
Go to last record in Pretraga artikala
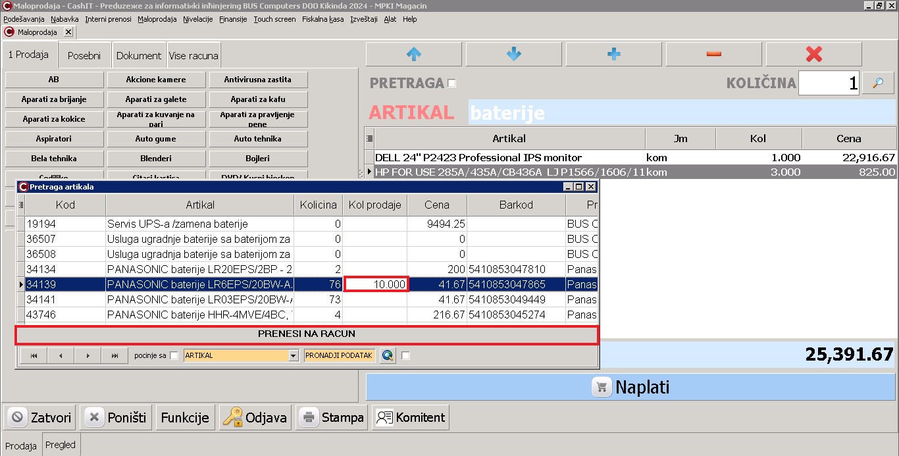coord(115,355)
